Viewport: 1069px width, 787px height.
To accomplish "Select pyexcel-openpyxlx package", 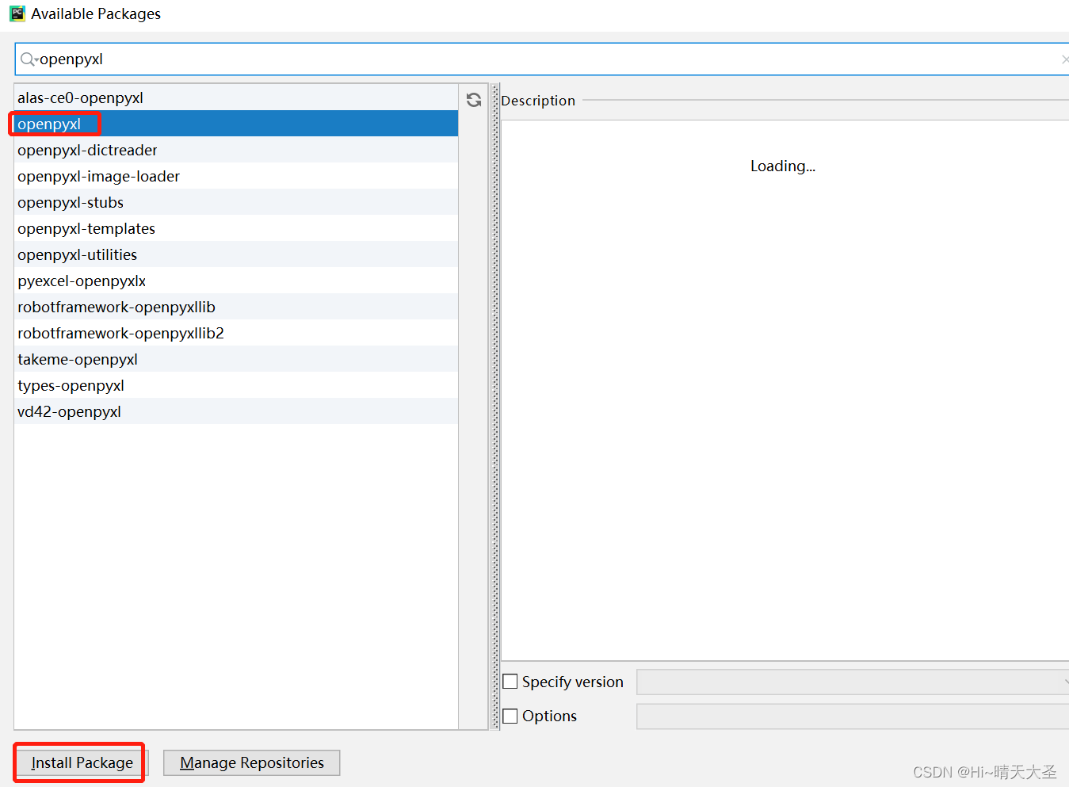I will 236,281.
